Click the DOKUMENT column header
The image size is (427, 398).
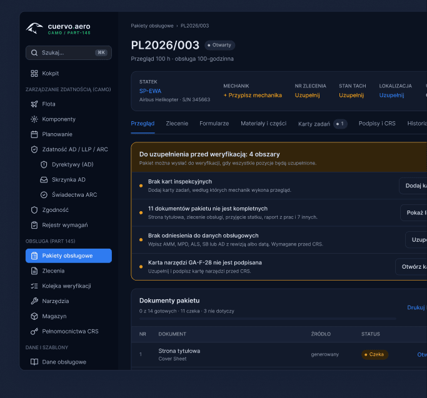[x=173, y=334]
